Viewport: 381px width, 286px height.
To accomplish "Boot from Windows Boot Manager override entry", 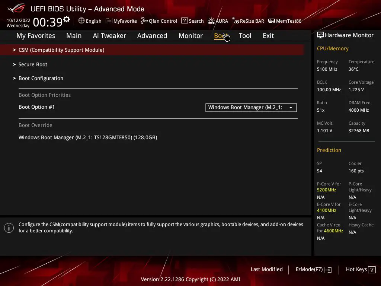I will (x=88, y=137).
